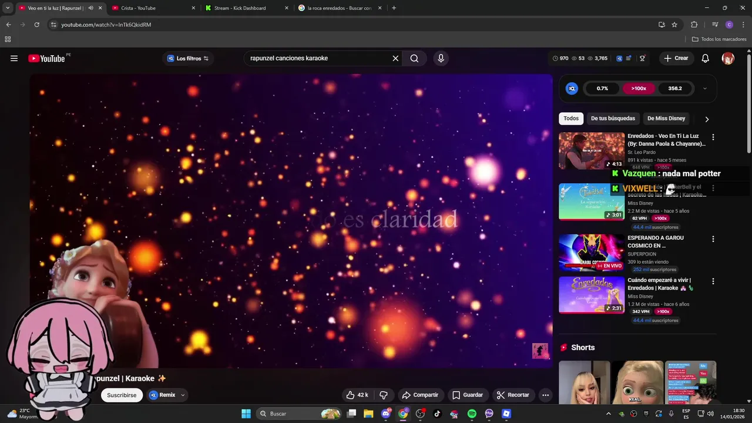
Task: Open the YouTube hamburger guide menu
Action: point(14,58)
